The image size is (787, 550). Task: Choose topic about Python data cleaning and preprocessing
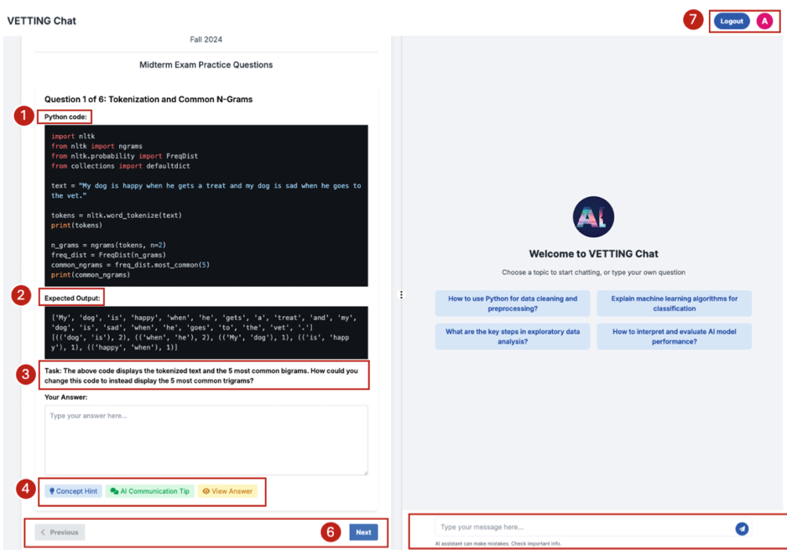pyautogui.click(x=513, y=304)
